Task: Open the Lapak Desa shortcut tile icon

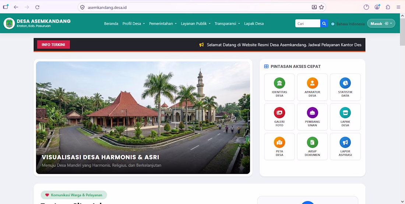Action: (345, 113)
